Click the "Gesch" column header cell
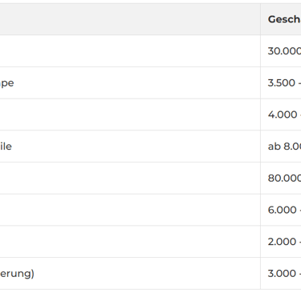The image size is (301, 293). tap(281, 19)
